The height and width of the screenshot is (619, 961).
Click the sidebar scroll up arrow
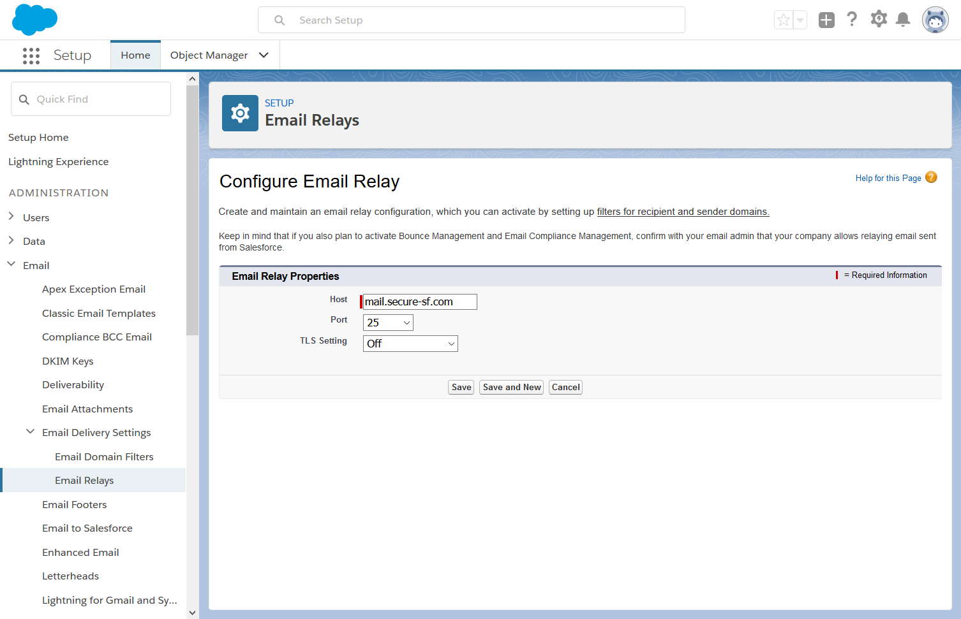click(x=192, y=78)
